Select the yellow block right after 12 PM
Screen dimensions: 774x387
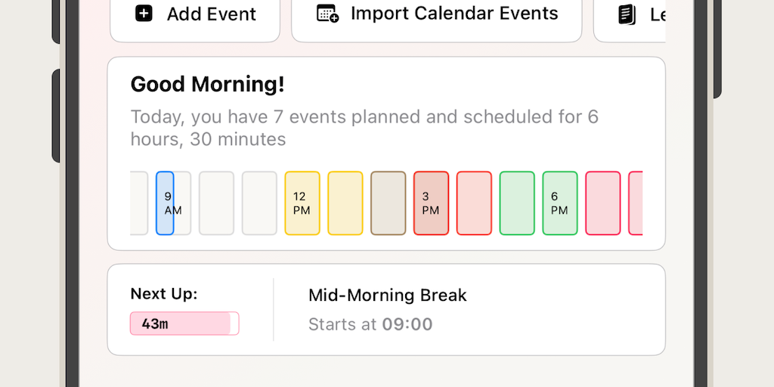coord(345,203)
